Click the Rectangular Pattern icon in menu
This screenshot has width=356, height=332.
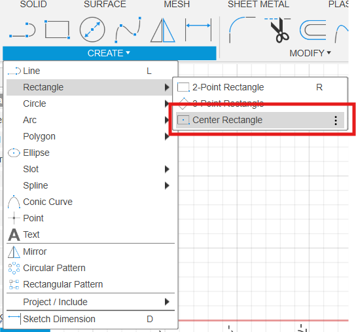tap(14, 284)
